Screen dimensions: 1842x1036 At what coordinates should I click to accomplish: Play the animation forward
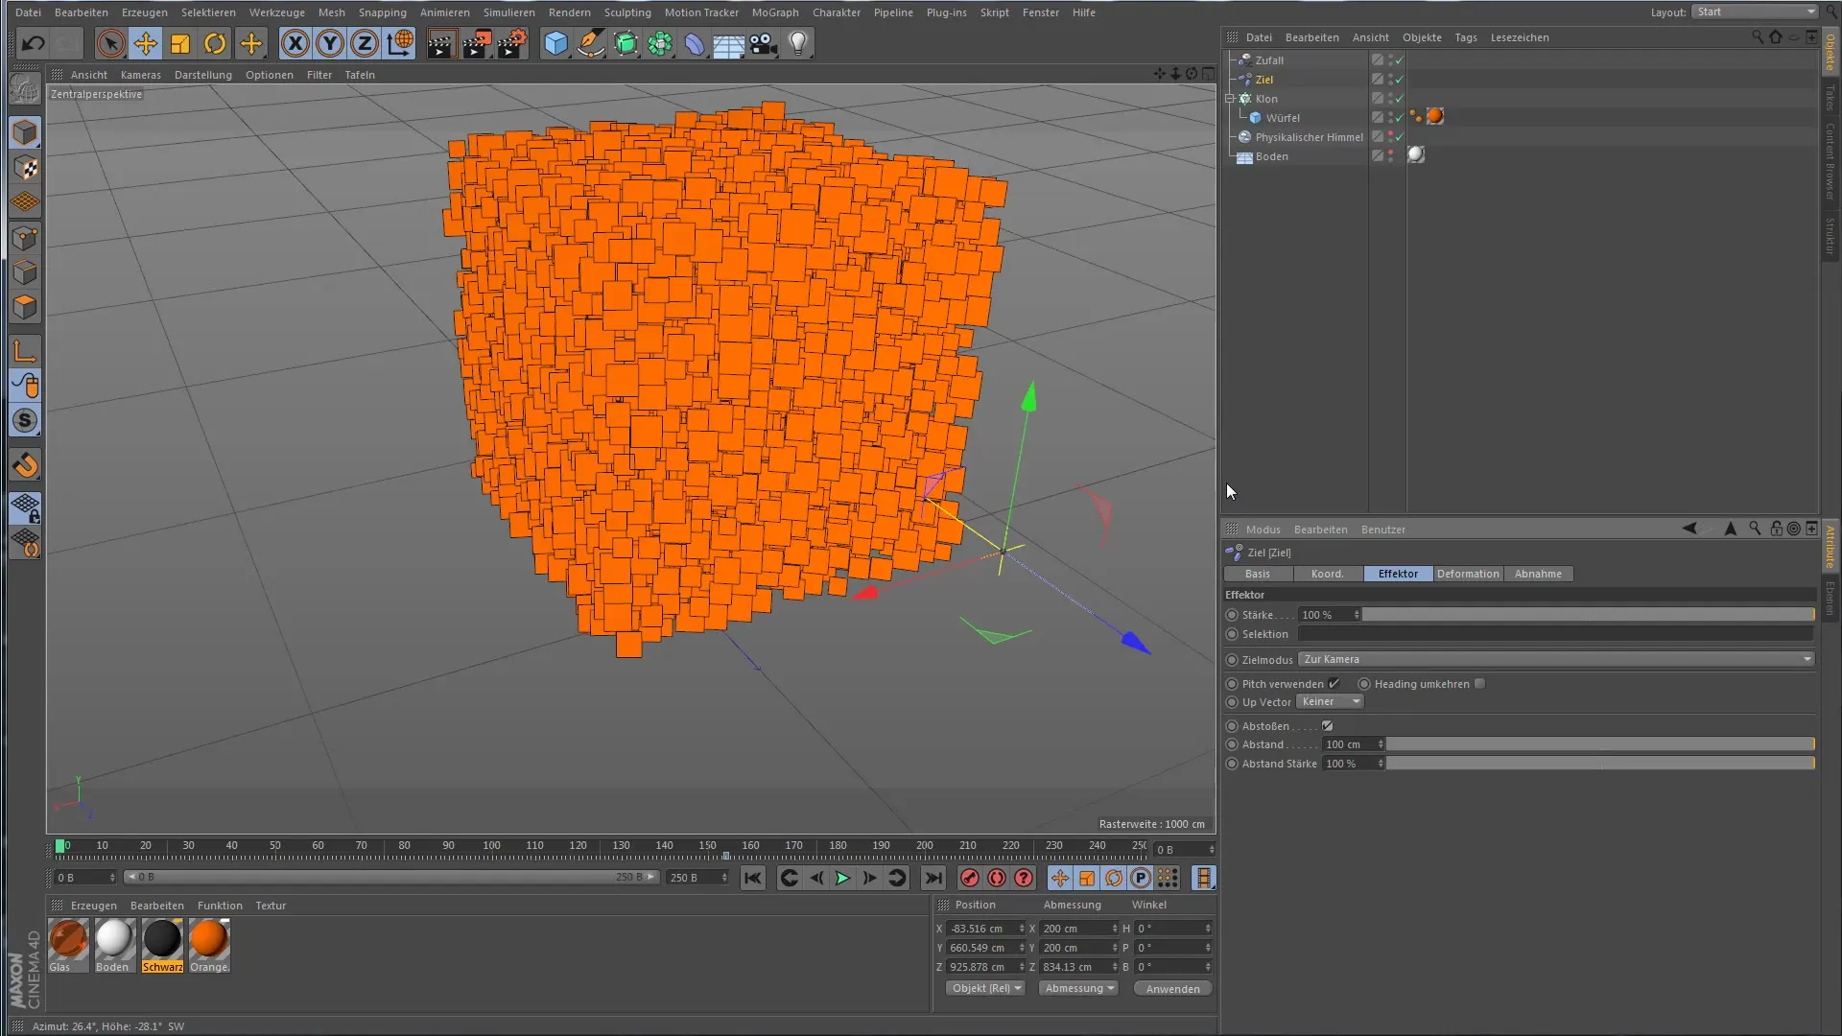point(842,878)
